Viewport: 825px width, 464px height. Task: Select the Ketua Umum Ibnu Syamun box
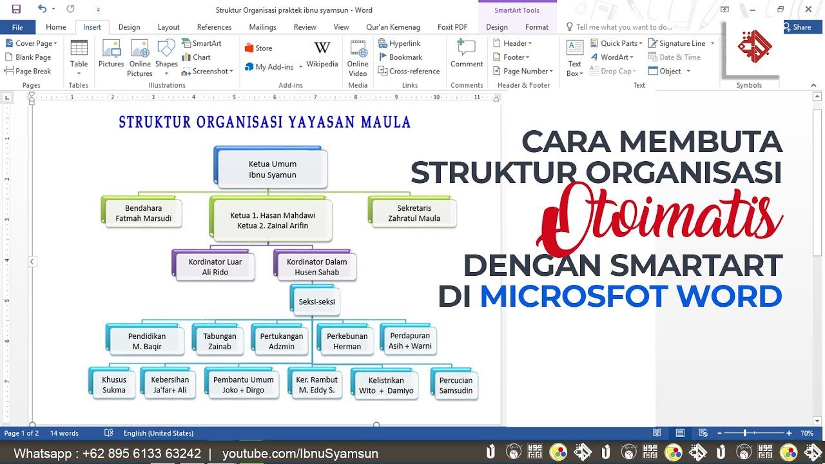[x=273, y=169]
